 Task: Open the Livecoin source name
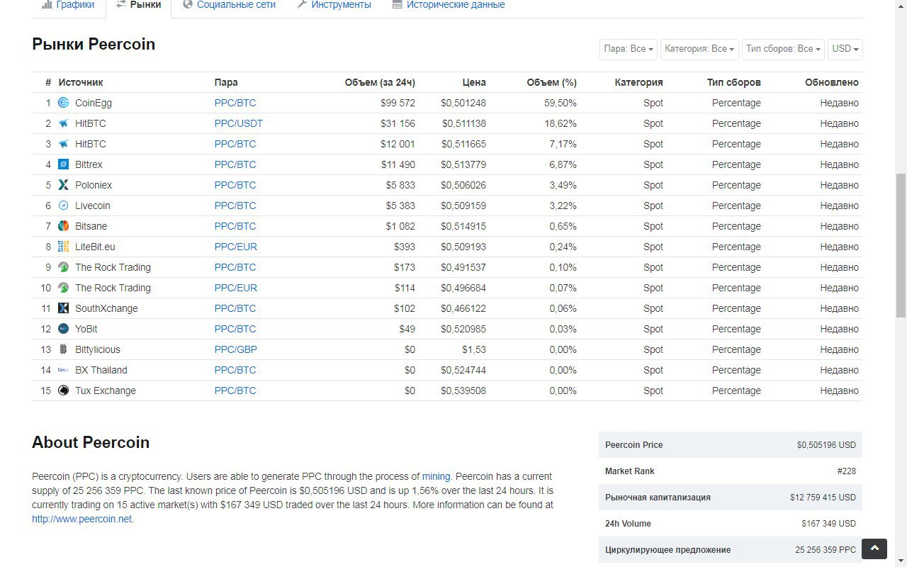point(93,206)
